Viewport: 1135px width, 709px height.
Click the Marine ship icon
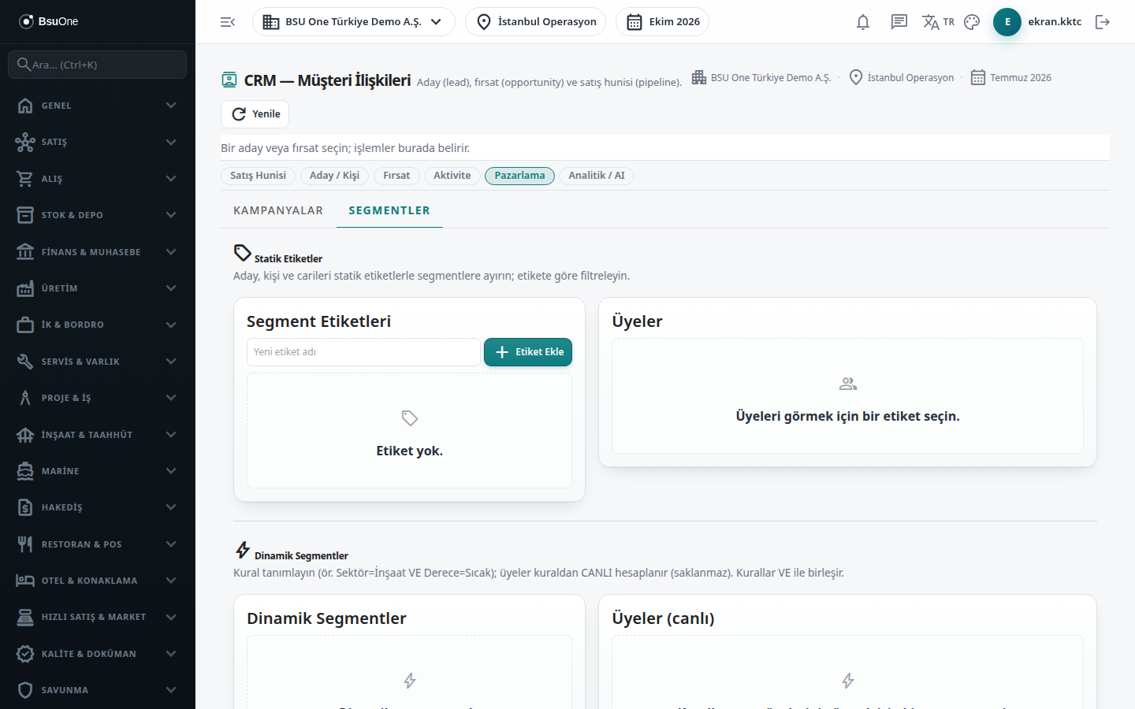point(25,471)
